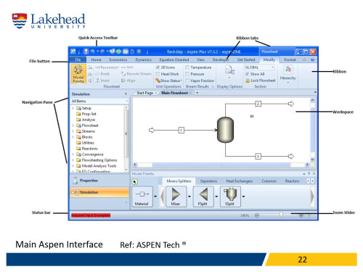The width and height of the screenshot is (363, 272).
Task: Click the Aspen application icon in title bar
Action: [73, 51]
